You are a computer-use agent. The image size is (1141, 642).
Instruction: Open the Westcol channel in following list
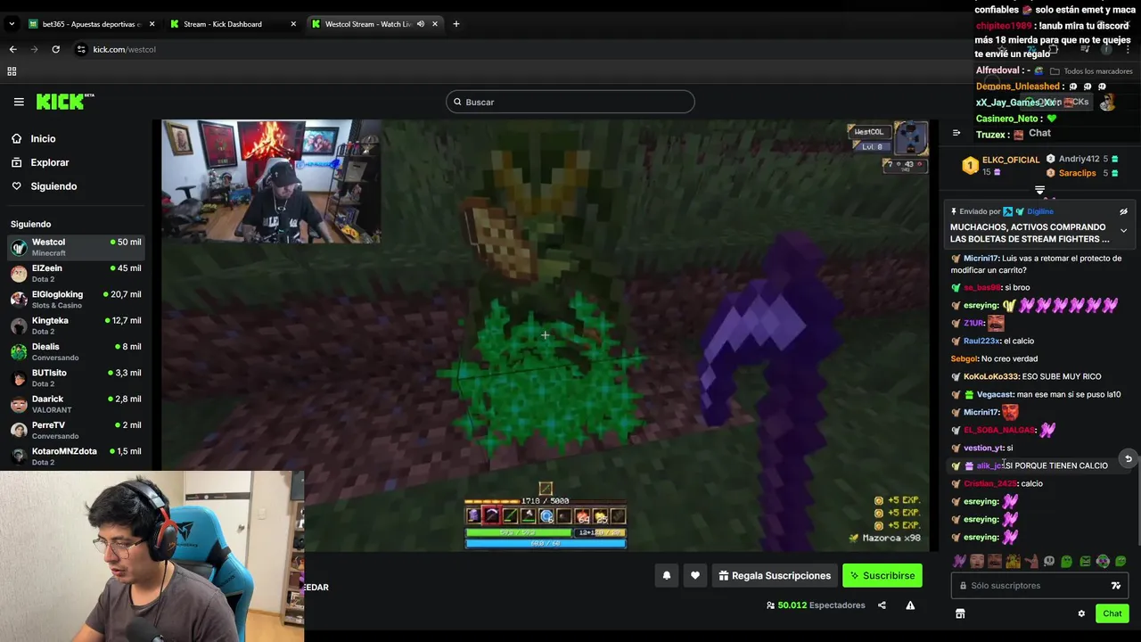76,247
